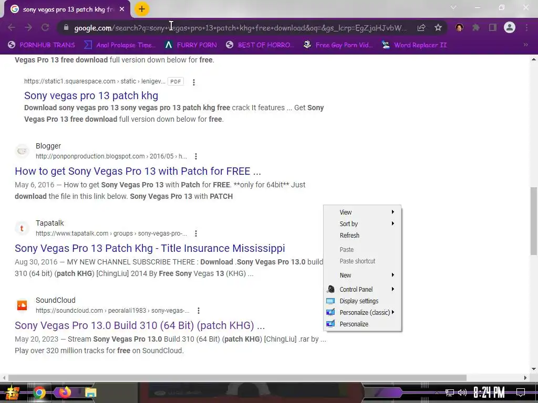Show the hidden bookmarks overflow chevron

click(x=525, y=45)
